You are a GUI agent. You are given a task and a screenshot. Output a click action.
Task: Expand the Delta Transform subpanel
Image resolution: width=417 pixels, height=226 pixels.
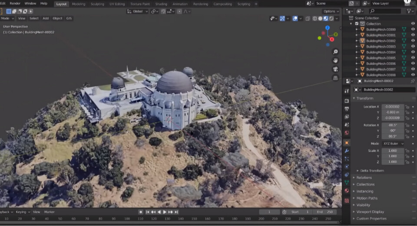pos(372,171)
